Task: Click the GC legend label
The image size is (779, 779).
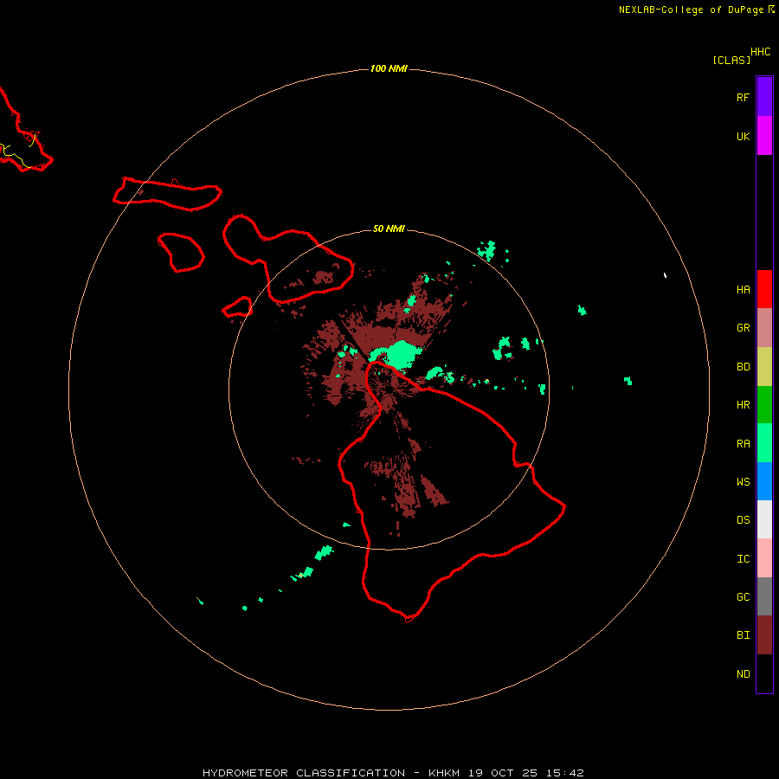Action: tap(743, 597)
